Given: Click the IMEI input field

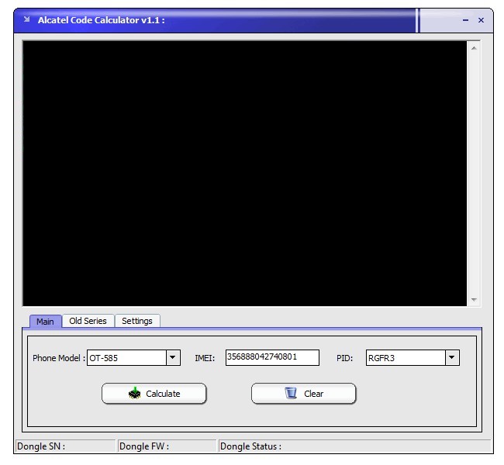Looking at the screenshot, I should 272,357.
